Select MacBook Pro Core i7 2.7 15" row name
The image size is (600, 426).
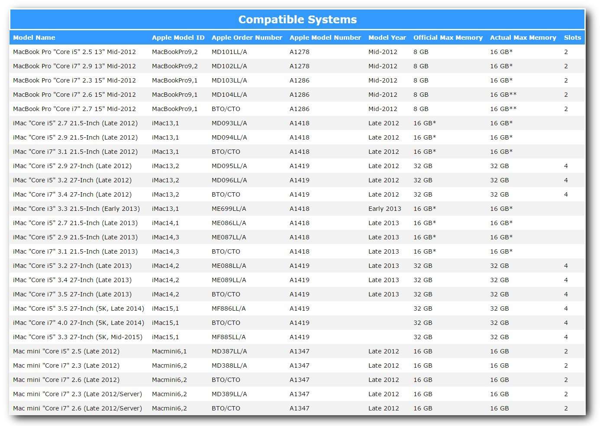[74, 109]
